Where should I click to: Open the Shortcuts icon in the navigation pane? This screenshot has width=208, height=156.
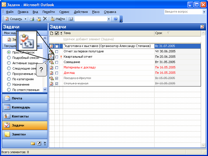(x=39, y=143)
